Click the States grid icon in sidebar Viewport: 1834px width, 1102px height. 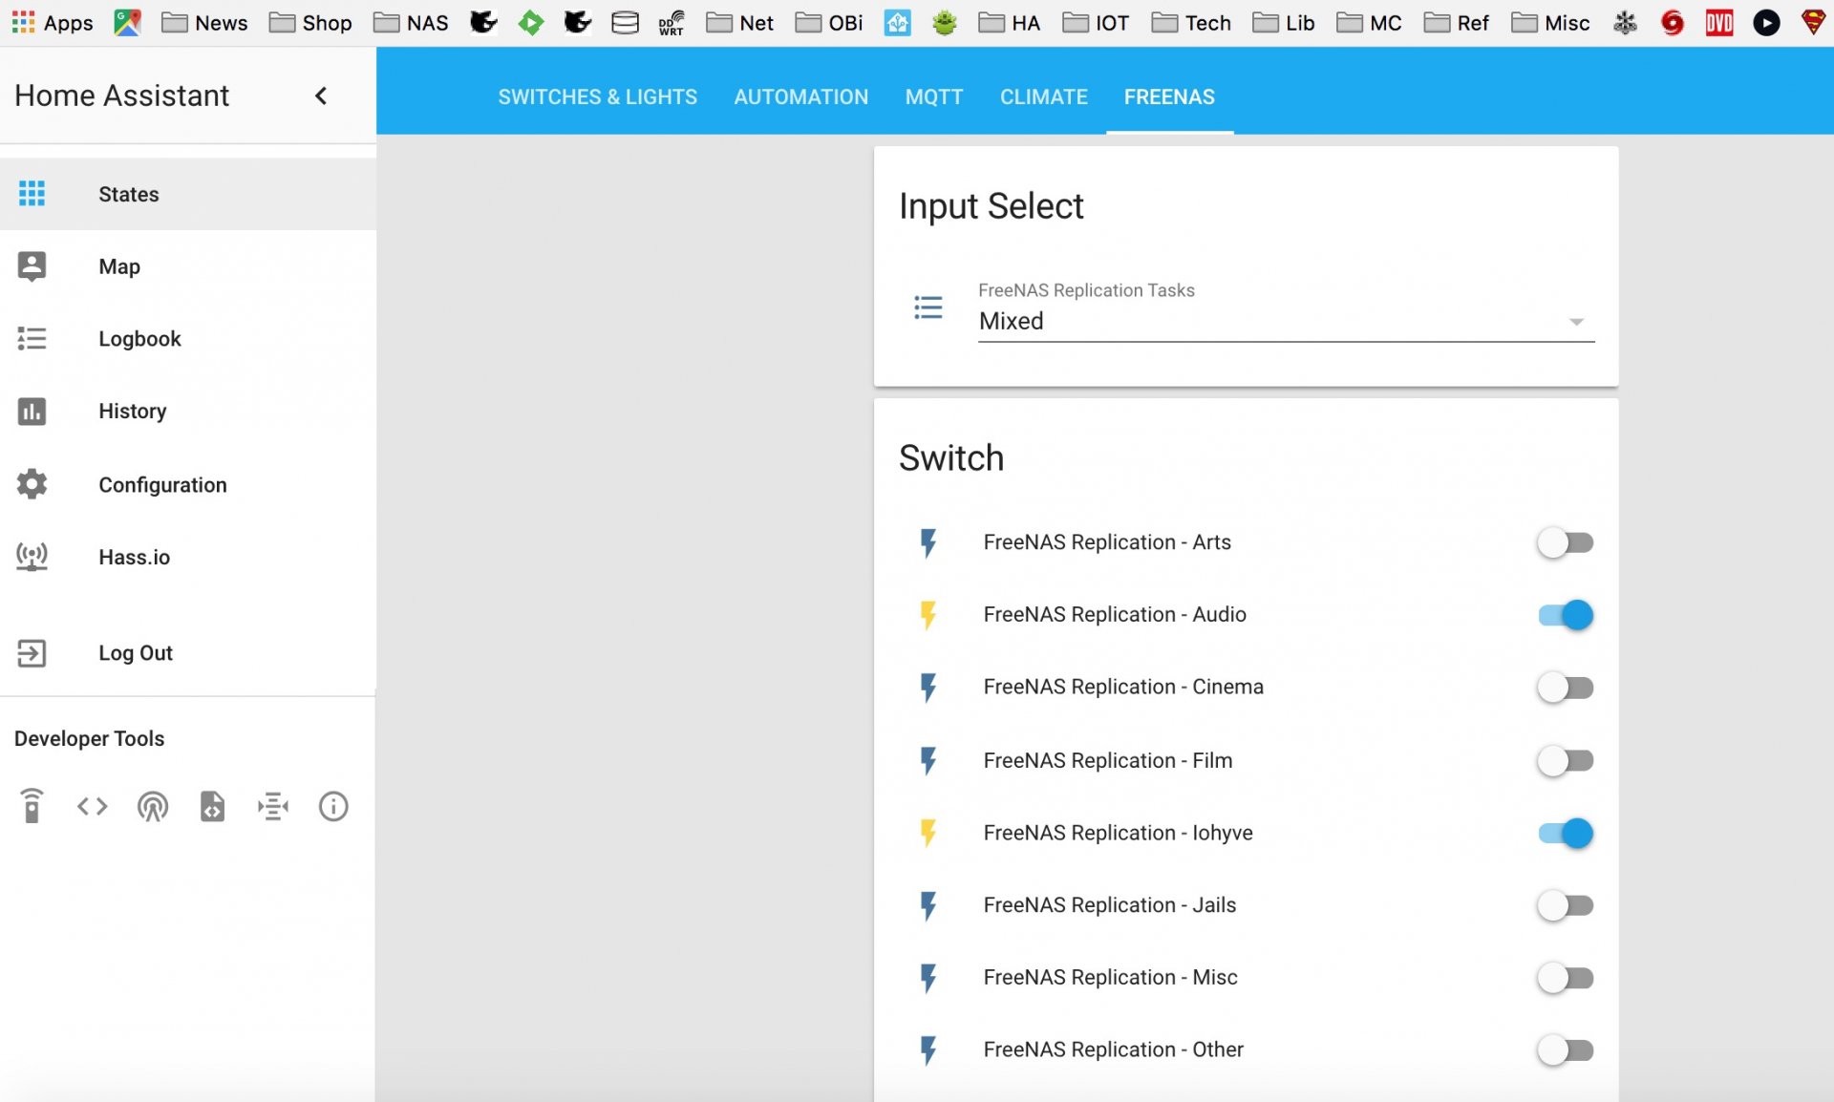[32, 194]
